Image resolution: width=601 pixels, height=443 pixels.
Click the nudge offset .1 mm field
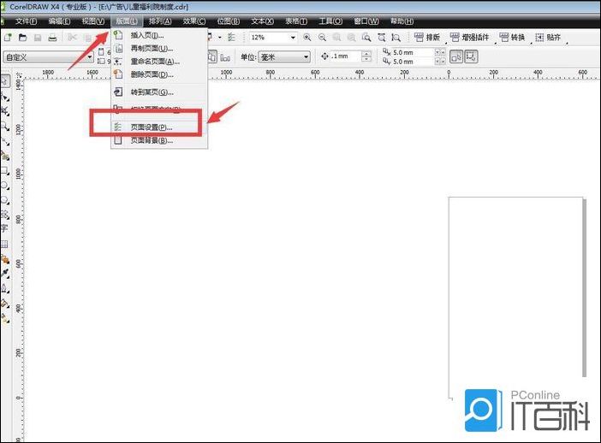tap(346, 56)
